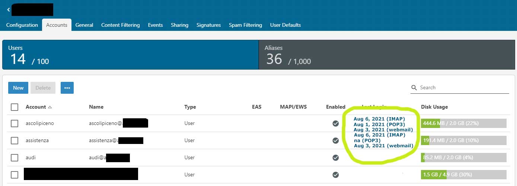Screen dimensions: 517x186
Task: Toggle the select-all accounts checkbox
Action: pos(15,107)
